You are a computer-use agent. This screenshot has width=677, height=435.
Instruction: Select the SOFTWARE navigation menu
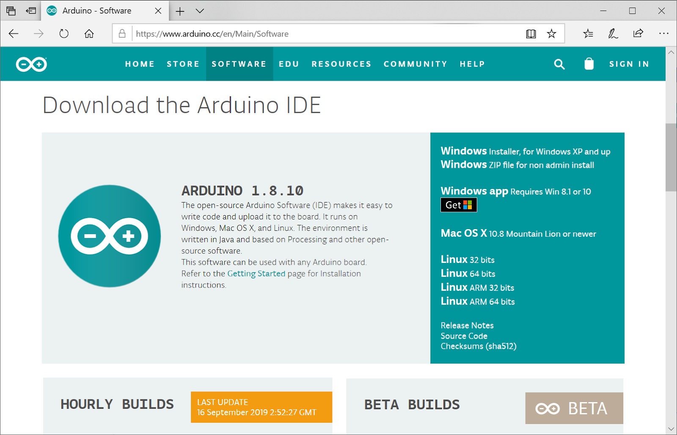(x=239, y=64)
